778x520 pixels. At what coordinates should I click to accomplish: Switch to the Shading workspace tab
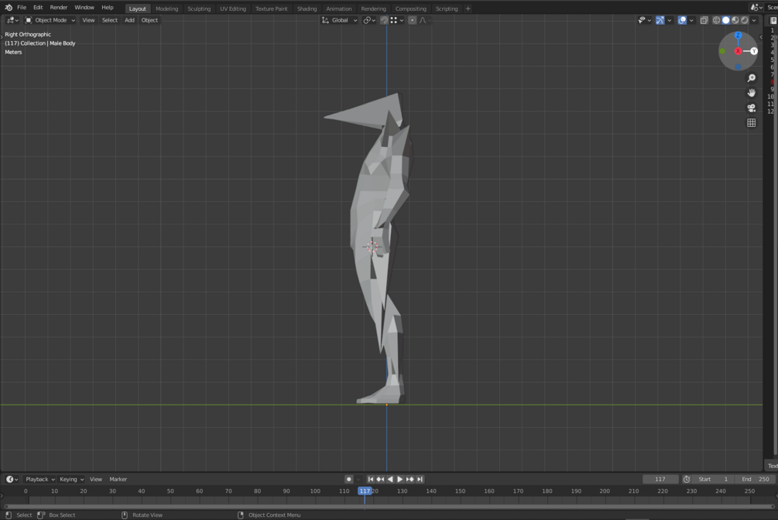[307, 9]
